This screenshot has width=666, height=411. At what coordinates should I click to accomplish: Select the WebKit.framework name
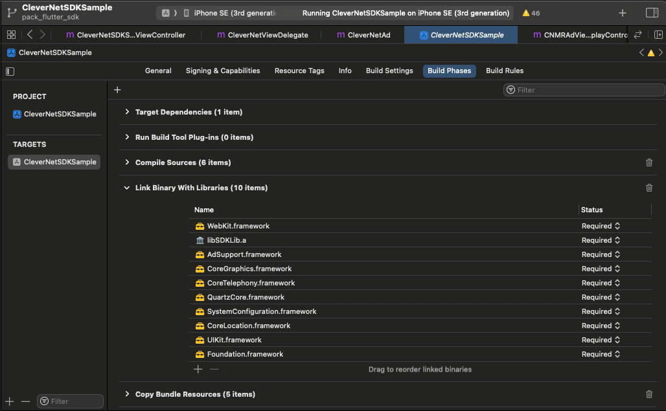[238, 226]
